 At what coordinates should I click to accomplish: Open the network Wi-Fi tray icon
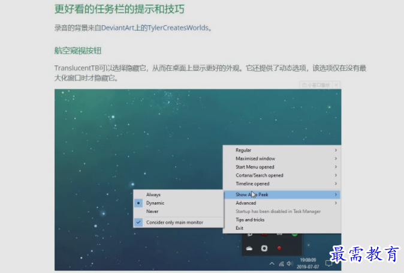click(281, 264)
